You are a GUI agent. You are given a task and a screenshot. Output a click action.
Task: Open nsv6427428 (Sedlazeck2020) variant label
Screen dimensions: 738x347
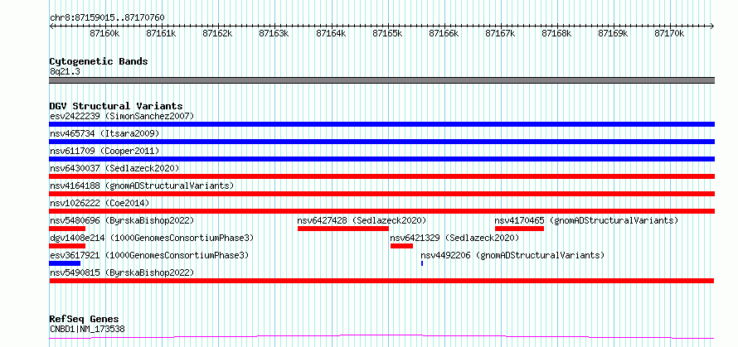[362, 220]
